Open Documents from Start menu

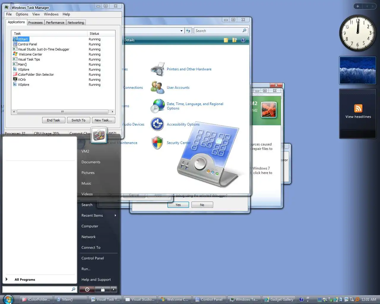pyautogui.click(x=91, y=162)
